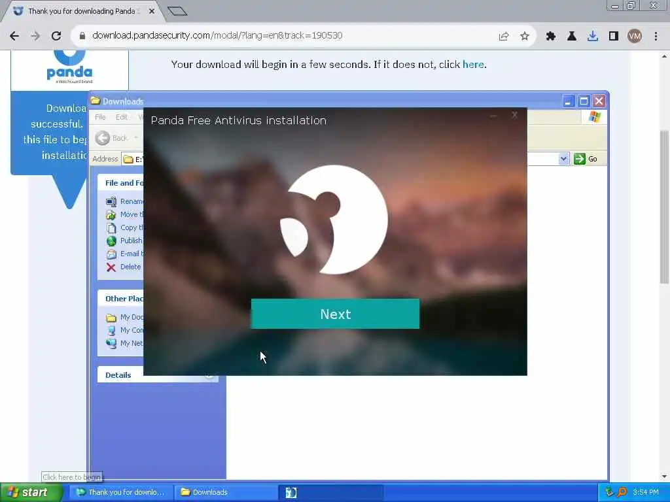The image size is (670, 502).
Task: Select the 'Thank you for downloading Panda' tab
Action: click(x=81, y=11)
